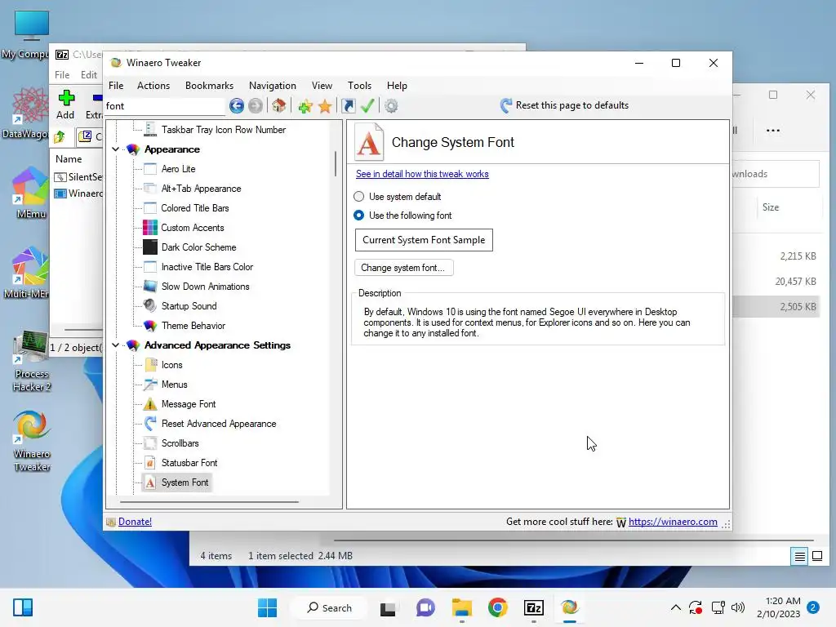Click Add in the 7-Zip window
This screenshot has height=627, width=836.
[x=65, y=104]
